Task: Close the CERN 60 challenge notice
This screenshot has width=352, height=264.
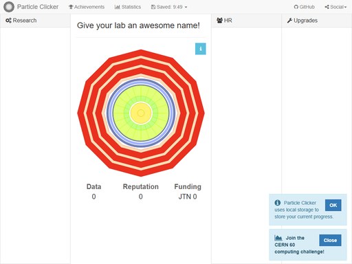Action: 330,240
